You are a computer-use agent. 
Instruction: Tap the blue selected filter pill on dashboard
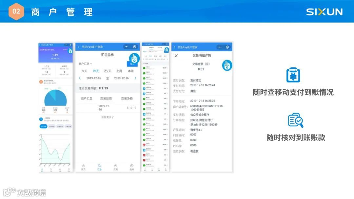[43, 126]
